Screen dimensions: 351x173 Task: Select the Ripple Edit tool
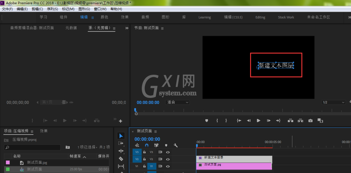[x=121, y=151]
